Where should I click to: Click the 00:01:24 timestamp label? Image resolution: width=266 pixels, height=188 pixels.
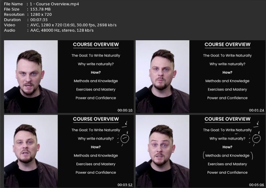tap(257, 110)
